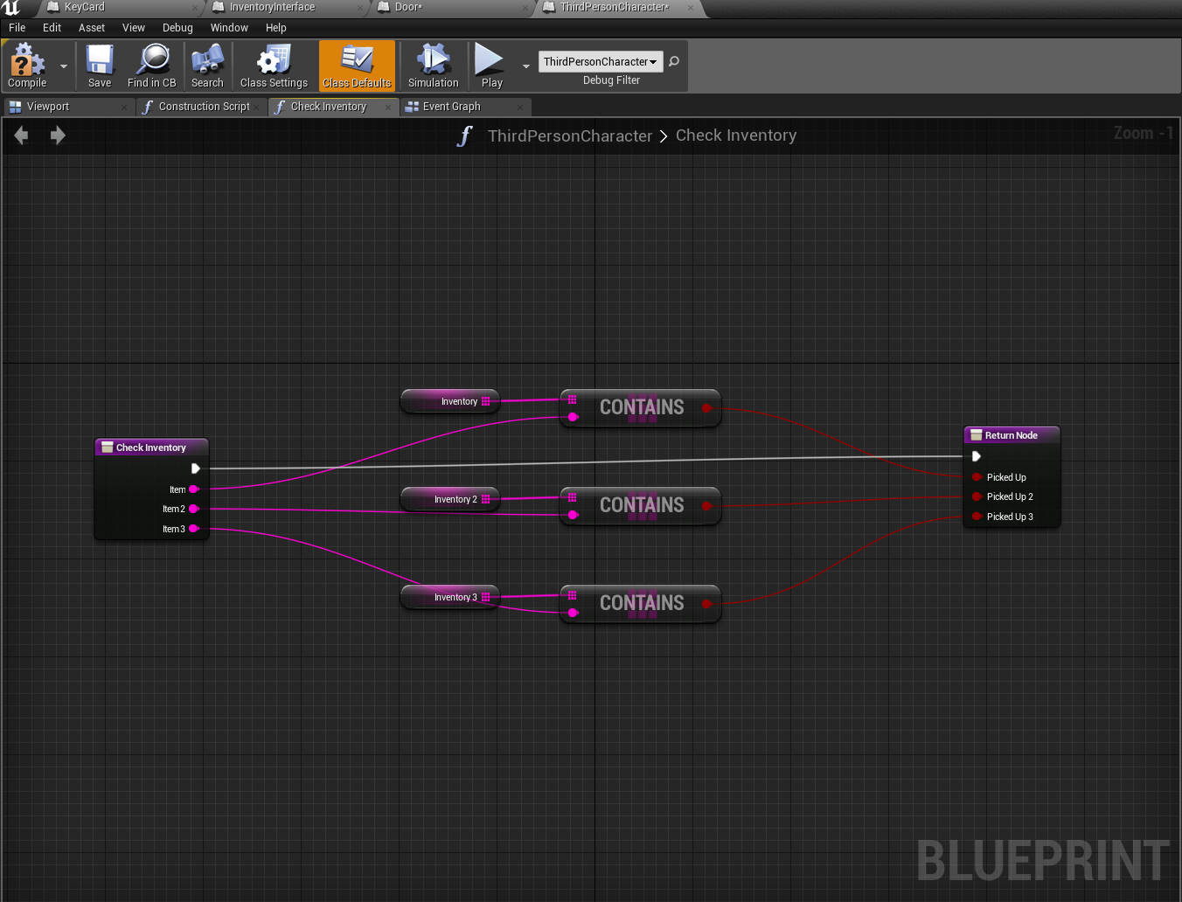
Task: Open Search with the binoculars icon
Action: tap(207, 66)
